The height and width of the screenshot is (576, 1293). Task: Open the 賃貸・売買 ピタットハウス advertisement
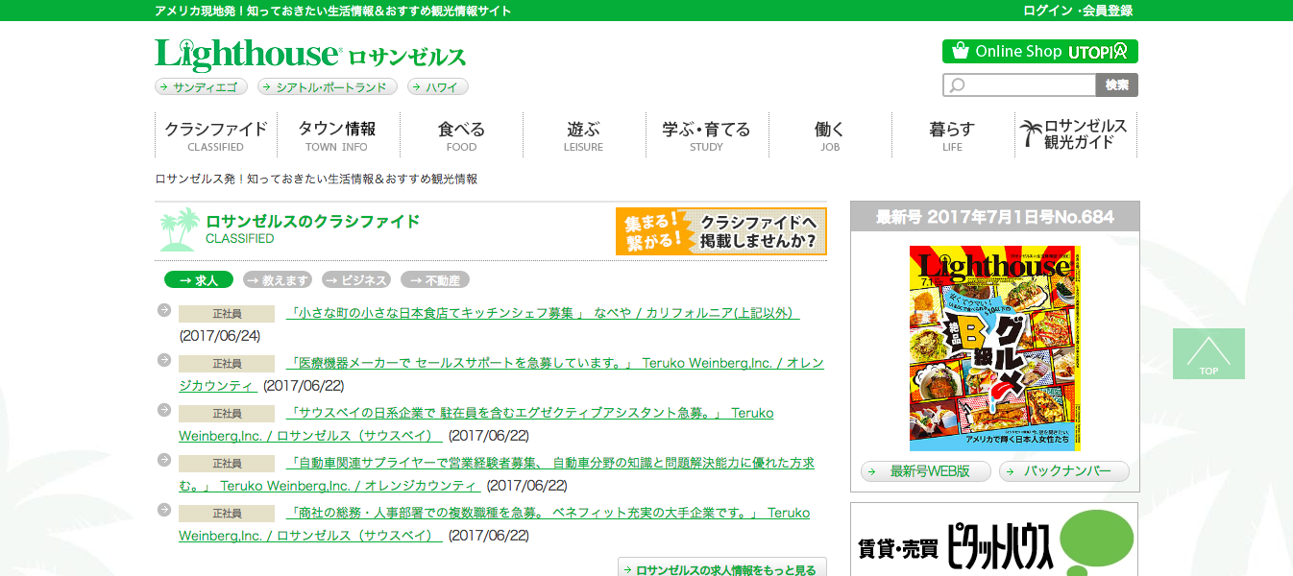click(994, 540)
